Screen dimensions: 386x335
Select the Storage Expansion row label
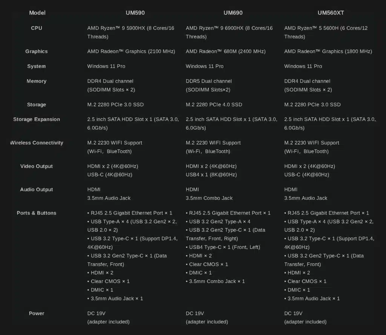37,119
